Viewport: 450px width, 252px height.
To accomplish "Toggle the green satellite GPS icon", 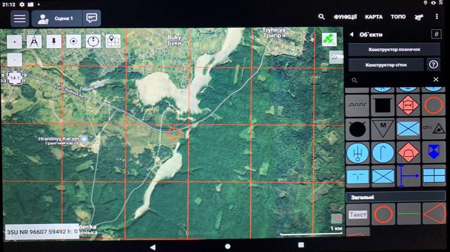I will click(329, 39).
